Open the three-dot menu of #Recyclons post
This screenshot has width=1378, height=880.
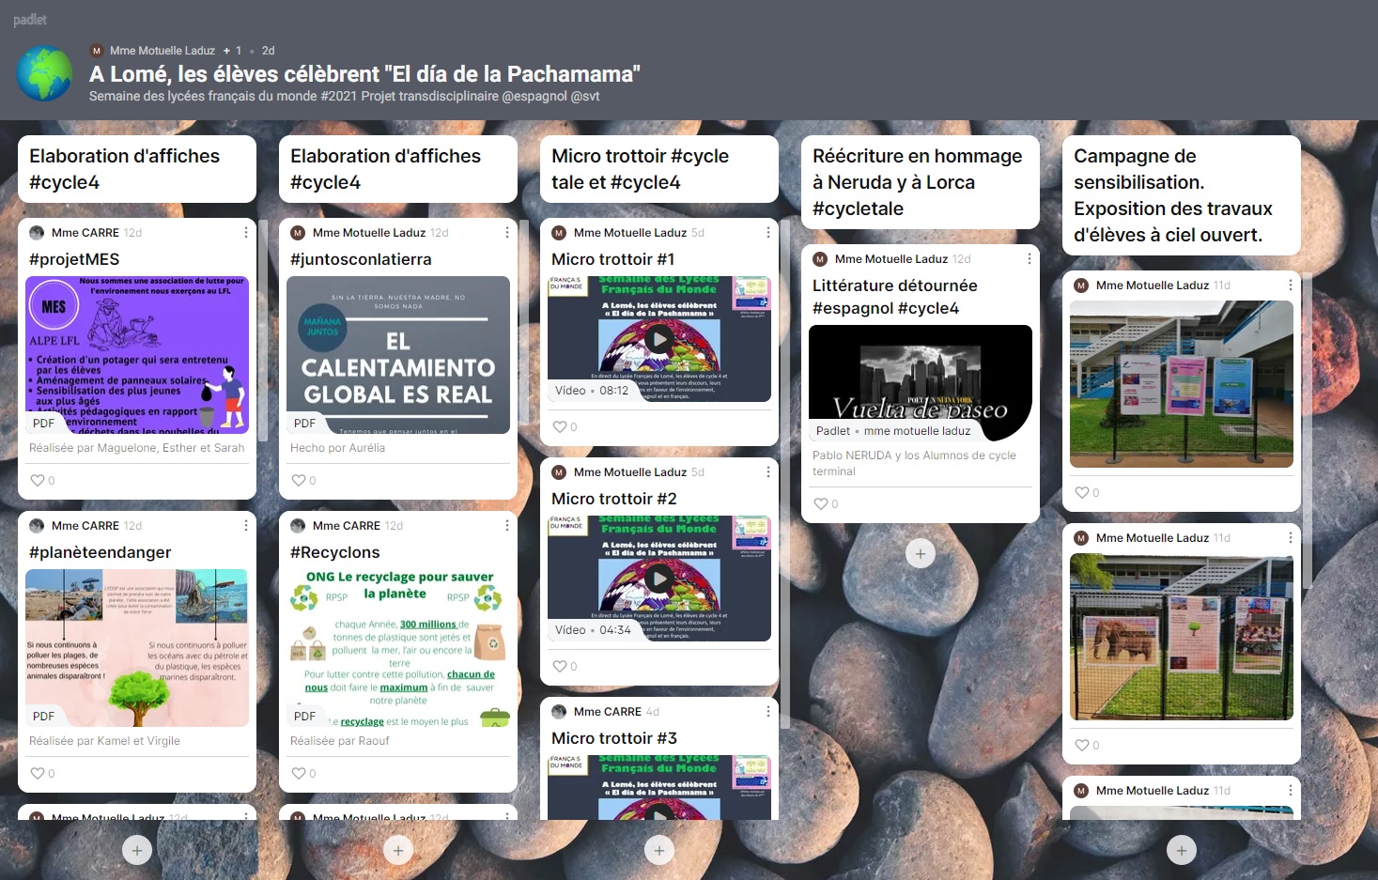[x=507, y=525]
